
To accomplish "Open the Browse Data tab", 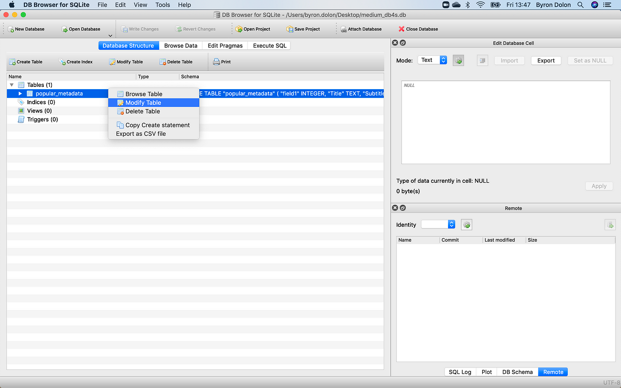I will [181, 46].
